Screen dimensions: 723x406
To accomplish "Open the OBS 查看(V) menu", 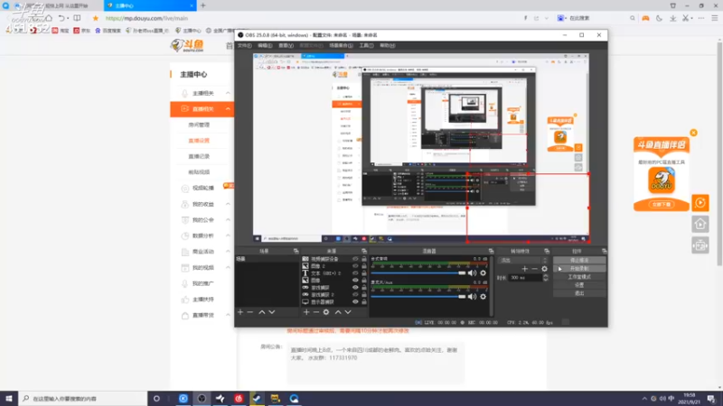I will tap(286, 46).
